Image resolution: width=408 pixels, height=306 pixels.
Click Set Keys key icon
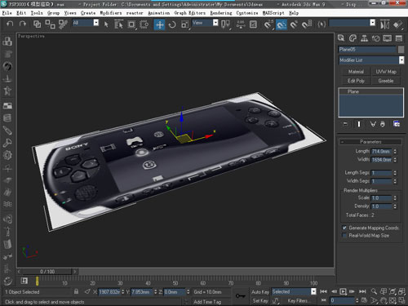[x=241, y=295]
